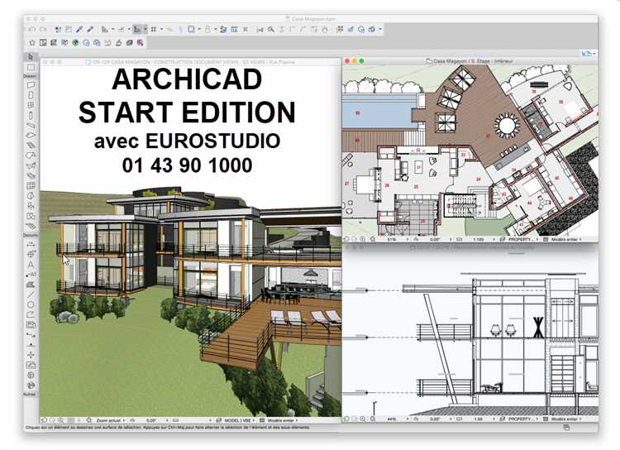
Task: Select the Dimension tool in the toolbox
Action: point(31,244)
